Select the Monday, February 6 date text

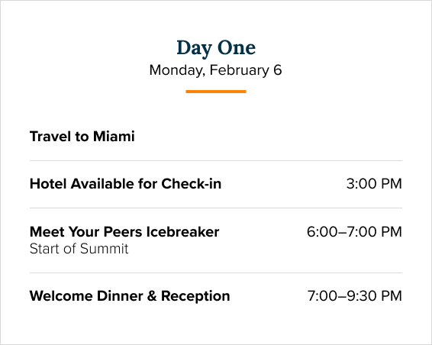pyautogui.click(x=215, y=70)
